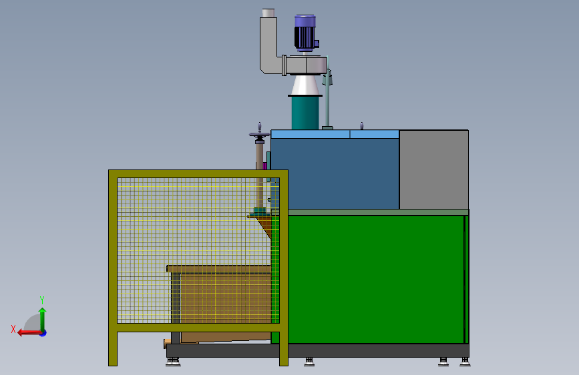Select the handwheel left of the blue cabinet
The image size is (579, 375).
tap(259, 135)
